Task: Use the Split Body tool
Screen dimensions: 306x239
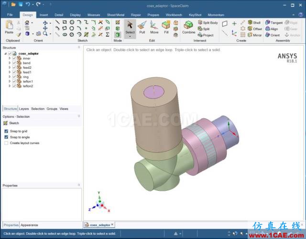Action: (x=208, y=22)
